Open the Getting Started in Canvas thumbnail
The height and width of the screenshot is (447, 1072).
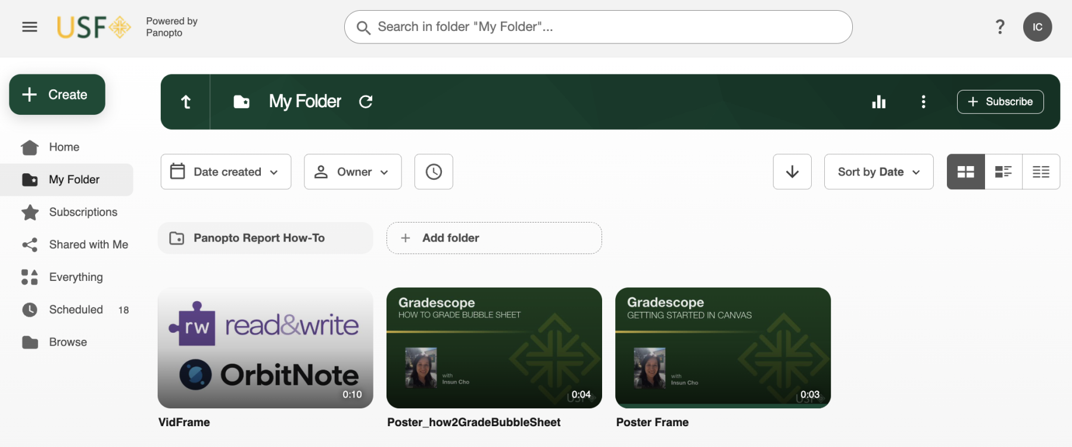[x=723, y=348]
